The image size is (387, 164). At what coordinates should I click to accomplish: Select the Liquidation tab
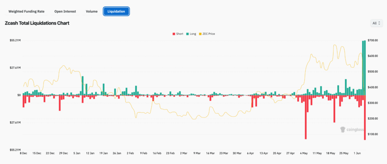[116, 11]
